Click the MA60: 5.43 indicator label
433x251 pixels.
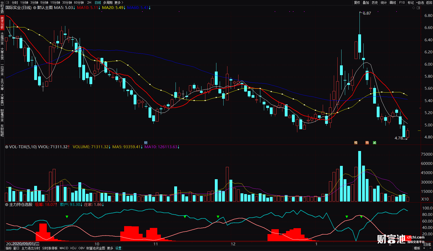(x=139, y=8)
